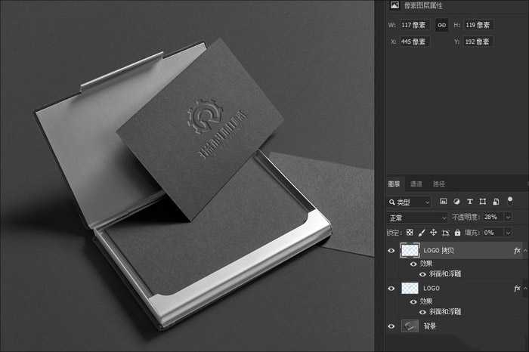Click lock transparent pixels icon
529x352 pixels.
pyautogui.click(x=410, y=233)
